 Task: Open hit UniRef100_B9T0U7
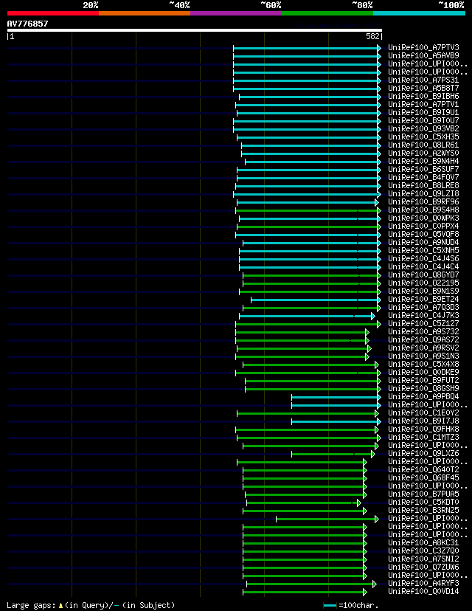[423, 120]
